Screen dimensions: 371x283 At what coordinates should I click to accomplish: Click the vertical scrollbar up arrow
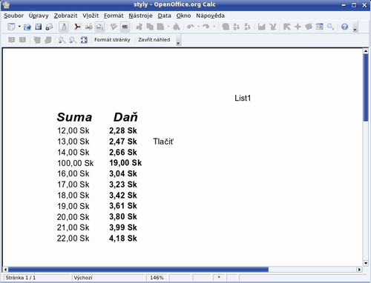click(x=366, y=51)
